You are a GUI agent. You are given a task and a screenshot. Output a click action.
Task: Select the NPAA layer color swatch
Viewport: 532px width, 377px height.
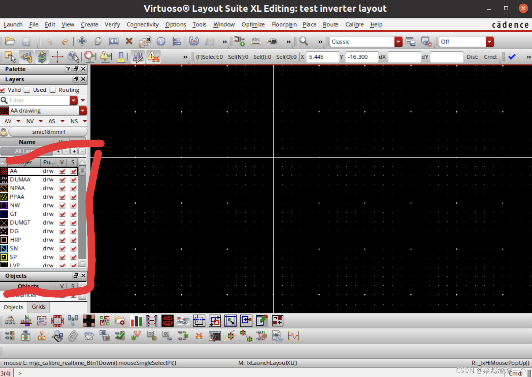[x=4, y=188]
